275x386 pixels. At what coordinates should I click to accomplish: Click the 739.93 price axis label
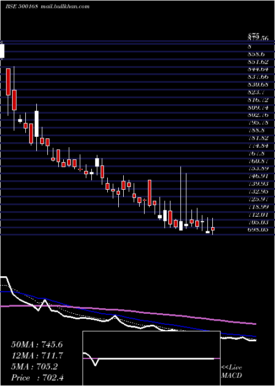pyautogui.click(x=258, y=184)
